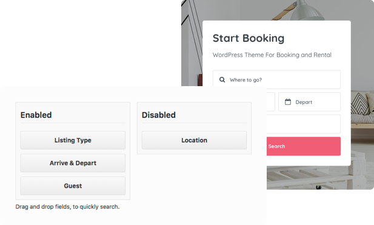The height and width of the screenshot is (225, 374).
Task: Click the empty field above Search button
Action: [x=304, y=124]
